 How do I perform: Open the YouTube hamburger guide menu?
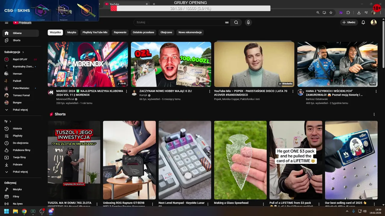(x=7, y=22)
